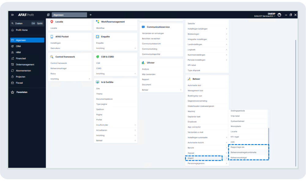Image resolution: width=306 pixels, height=181 pixels.
Task: Open Beheersmaatregelcombinatie import option
Action: tap(244, 152)
